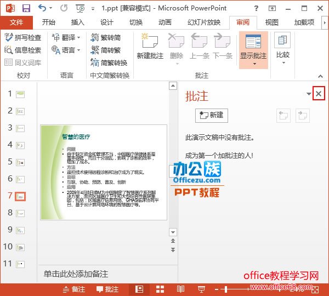Click next comment icon in 批注 pane

pyautogui.click(x=302, y=116)
